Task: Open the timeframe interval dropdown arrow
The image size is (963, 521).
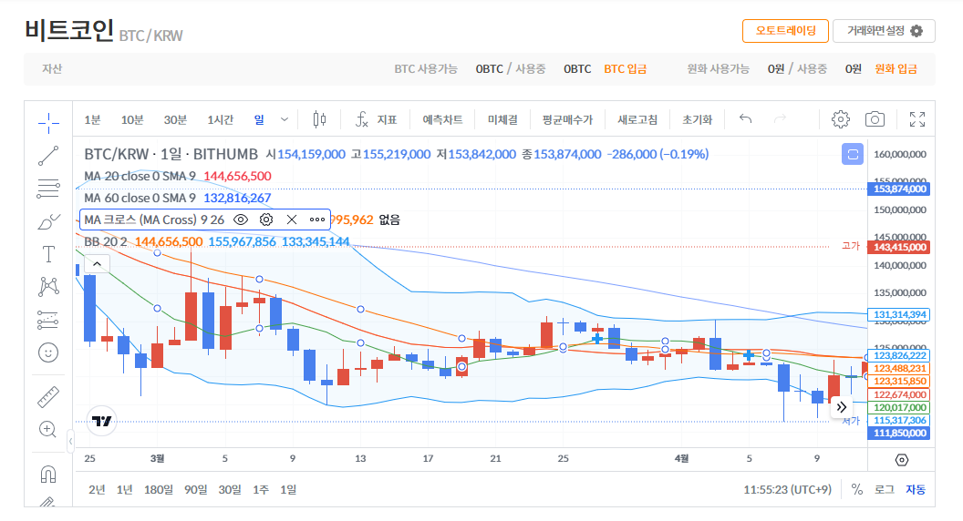Action: coord(285,119)
